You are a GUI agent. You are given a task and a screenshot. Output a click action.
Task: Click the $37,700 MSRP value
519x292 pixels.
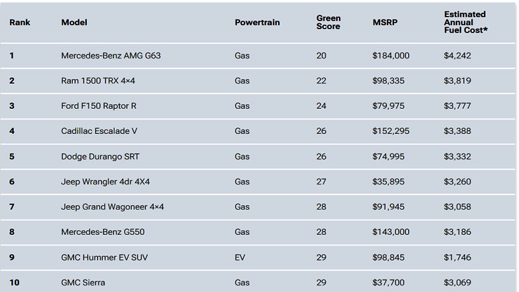click(388, 283)
